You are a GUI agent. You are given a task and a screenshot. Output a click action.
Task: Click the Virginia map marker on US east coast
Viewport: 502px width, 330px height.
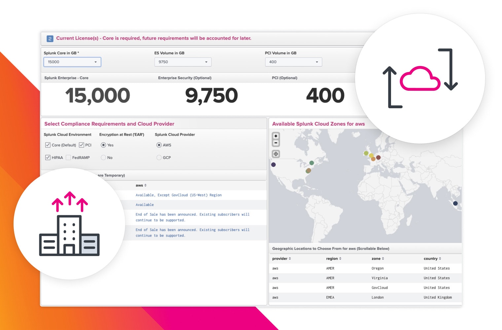[308, 171]
